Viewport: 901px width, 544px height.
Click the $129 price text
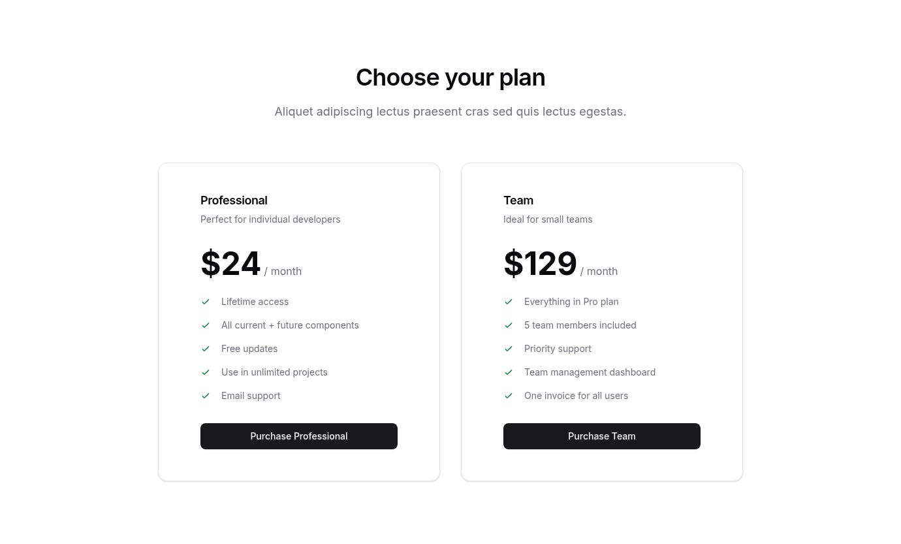pos(540,264)
